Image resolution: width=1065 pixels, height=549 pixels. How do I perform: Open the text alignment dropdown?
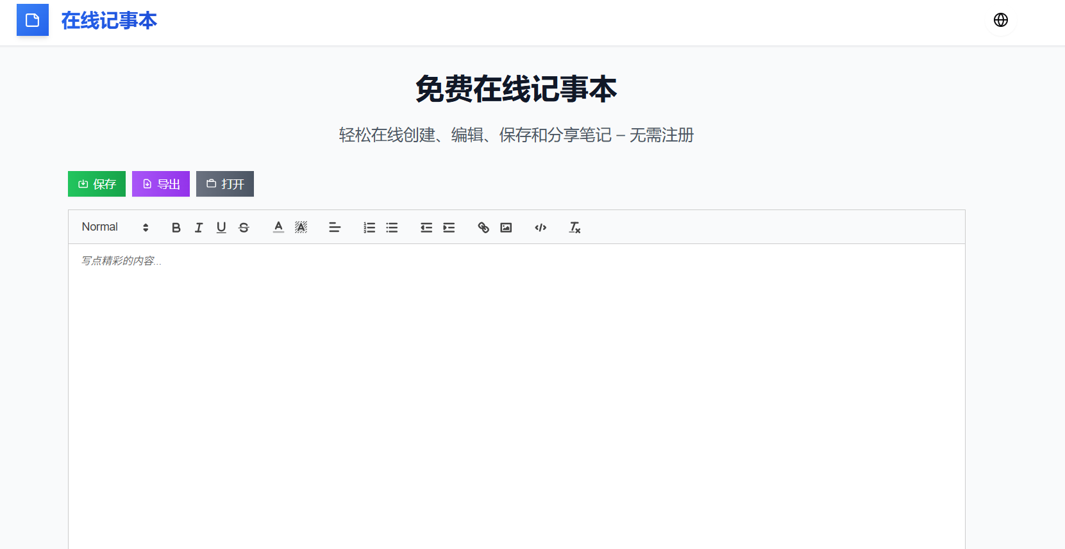[x=335, y=227]
